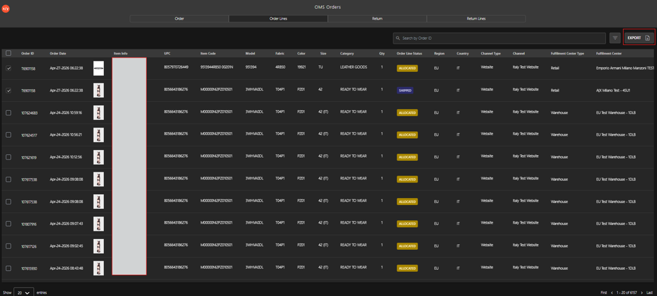View item thumbnail for order 101807916
This screenshot has height=296, width=657.
(x=98, y=224)
